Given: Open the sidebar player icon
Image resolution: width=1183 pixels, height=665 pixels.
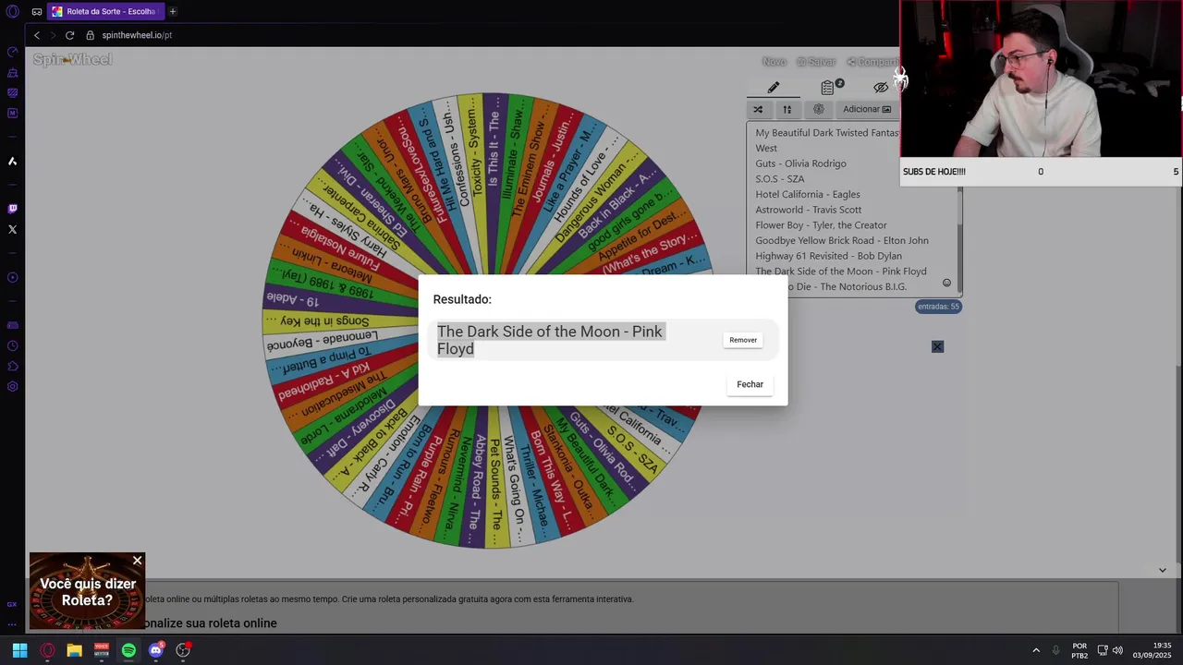Looking at the screenshot, I should tap(12, 277).
